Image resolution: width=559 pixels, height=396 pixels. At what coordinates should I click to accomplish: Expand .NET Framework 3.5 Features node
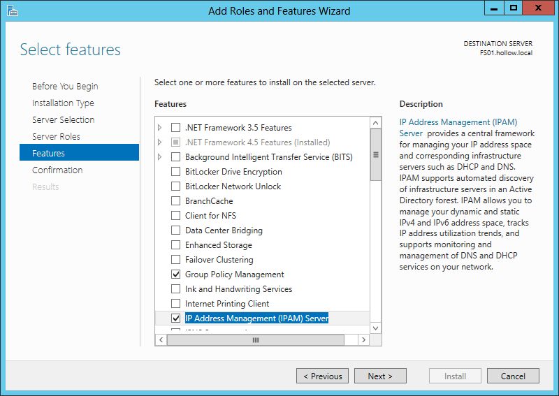click(x=160, y=128)
